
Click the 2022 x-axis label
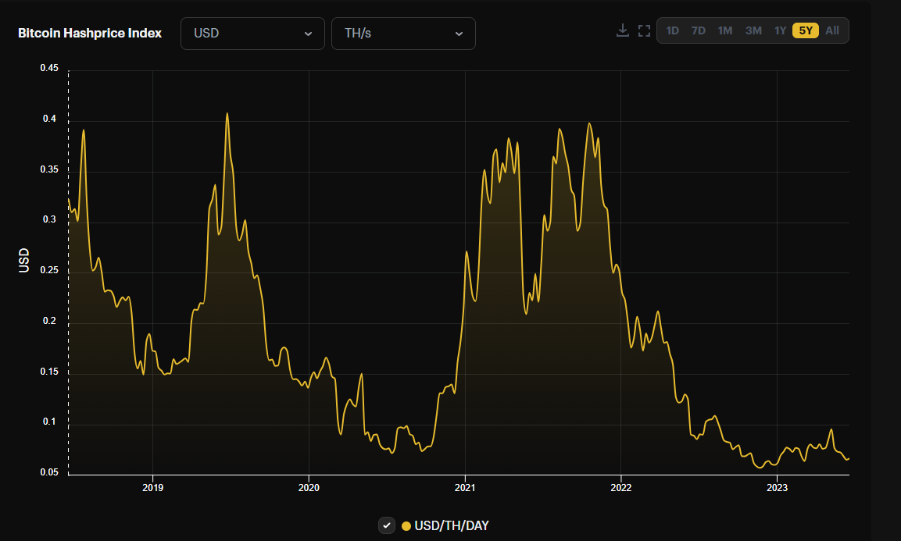(x=621, y=488)
